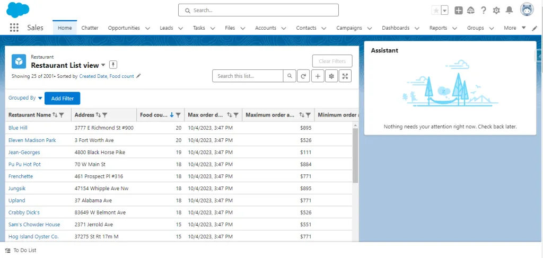Screen dimensions: 543x258
Task: Open the Opportunities tab
Action: 124,28
